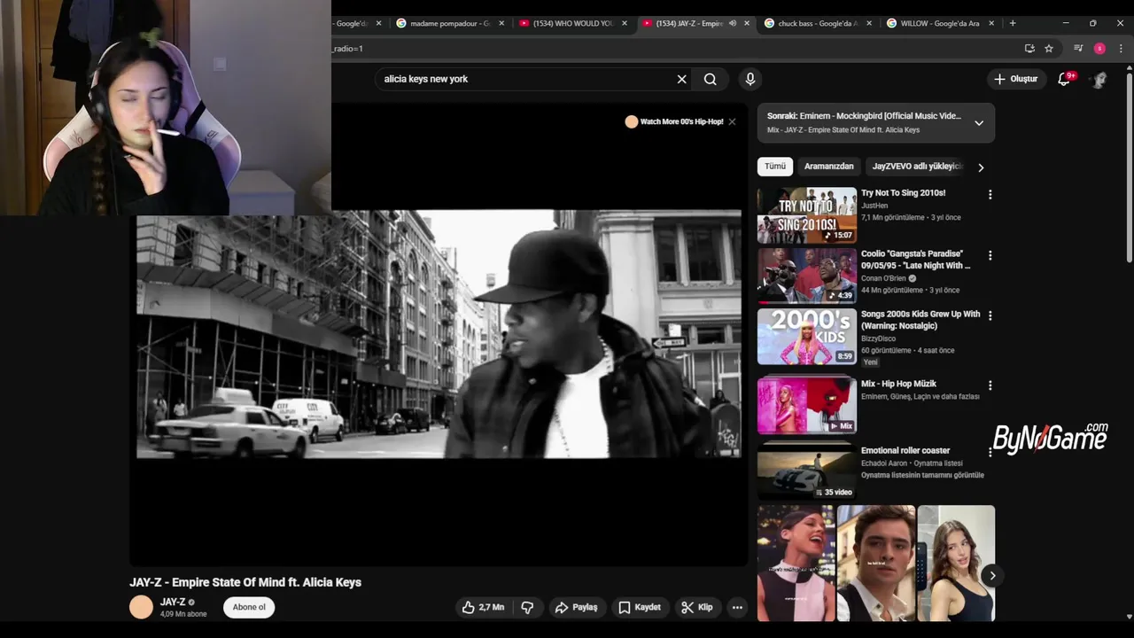Viewport: 1134px width, 638px height.
Task: Bookmark this page with star icon
Action: click(x=1049, y=49)
